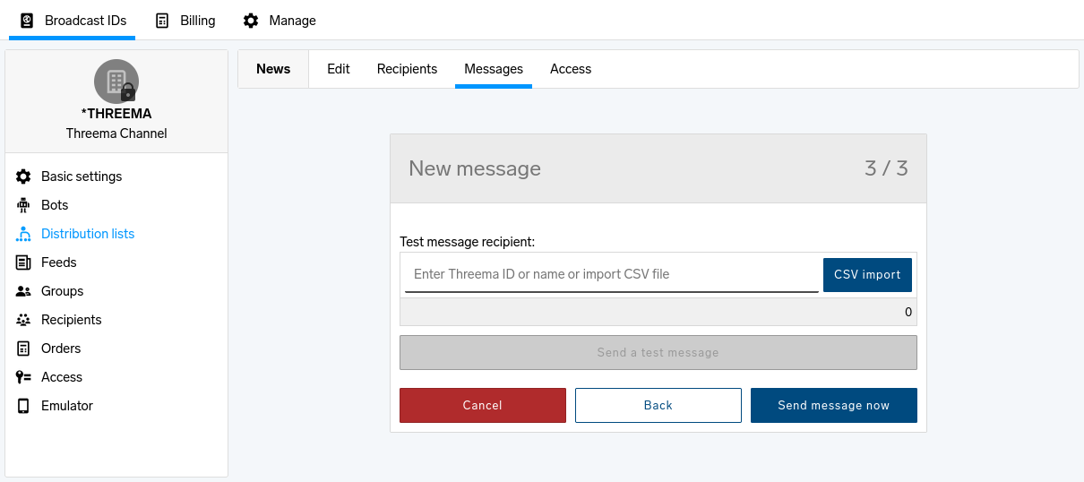Open the Distribution lists icon
The width and height of the screenshot is (1084, 482).
tap(24, 234)
